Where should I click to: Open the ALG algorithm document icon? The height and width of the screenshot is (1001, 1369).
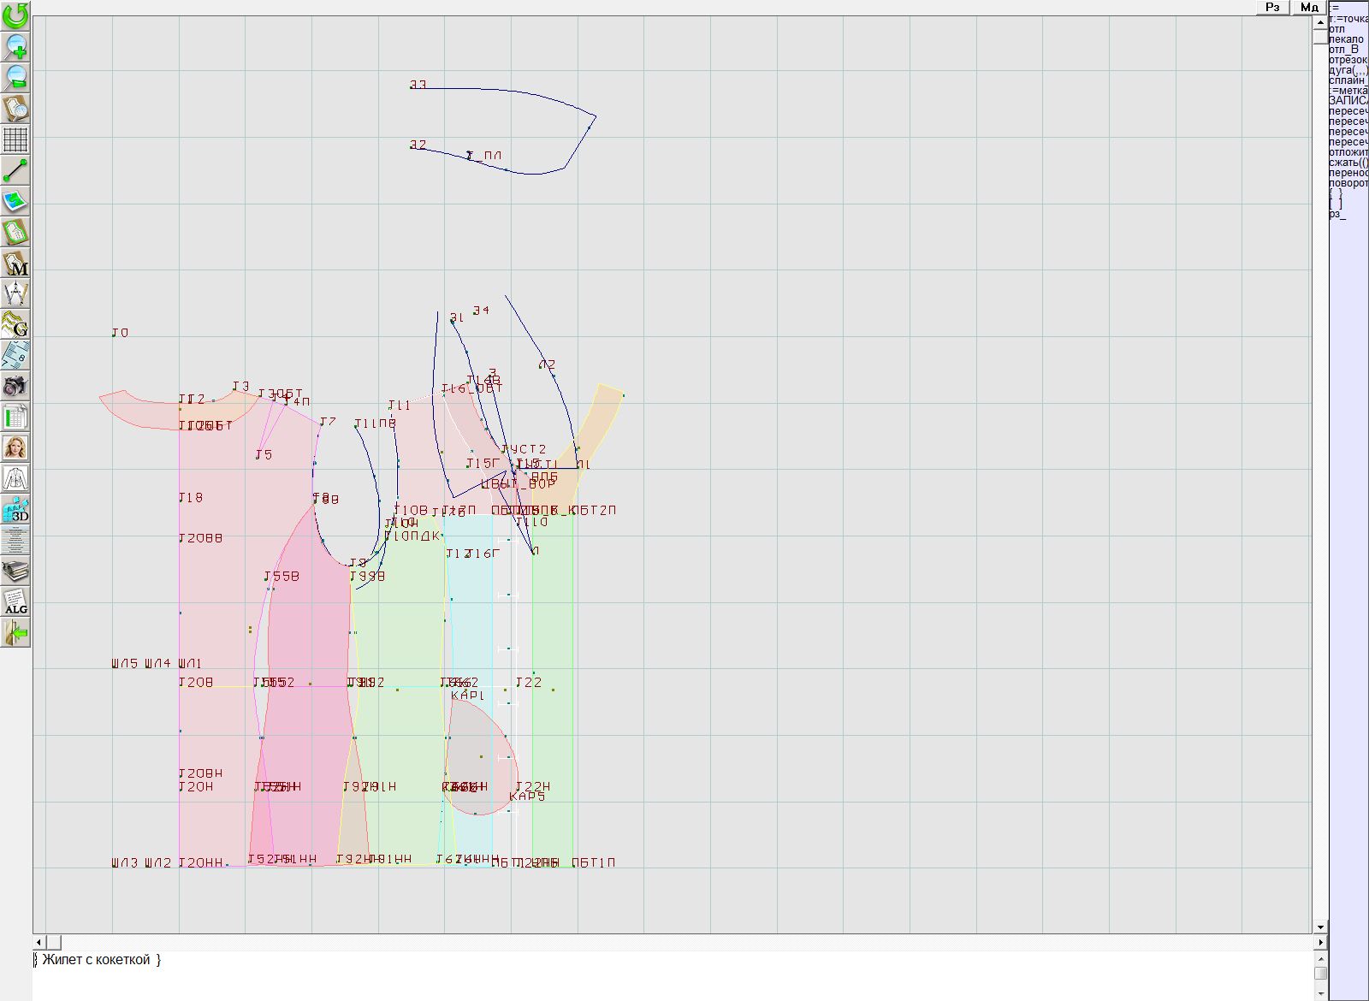click(x=15, y=601)
